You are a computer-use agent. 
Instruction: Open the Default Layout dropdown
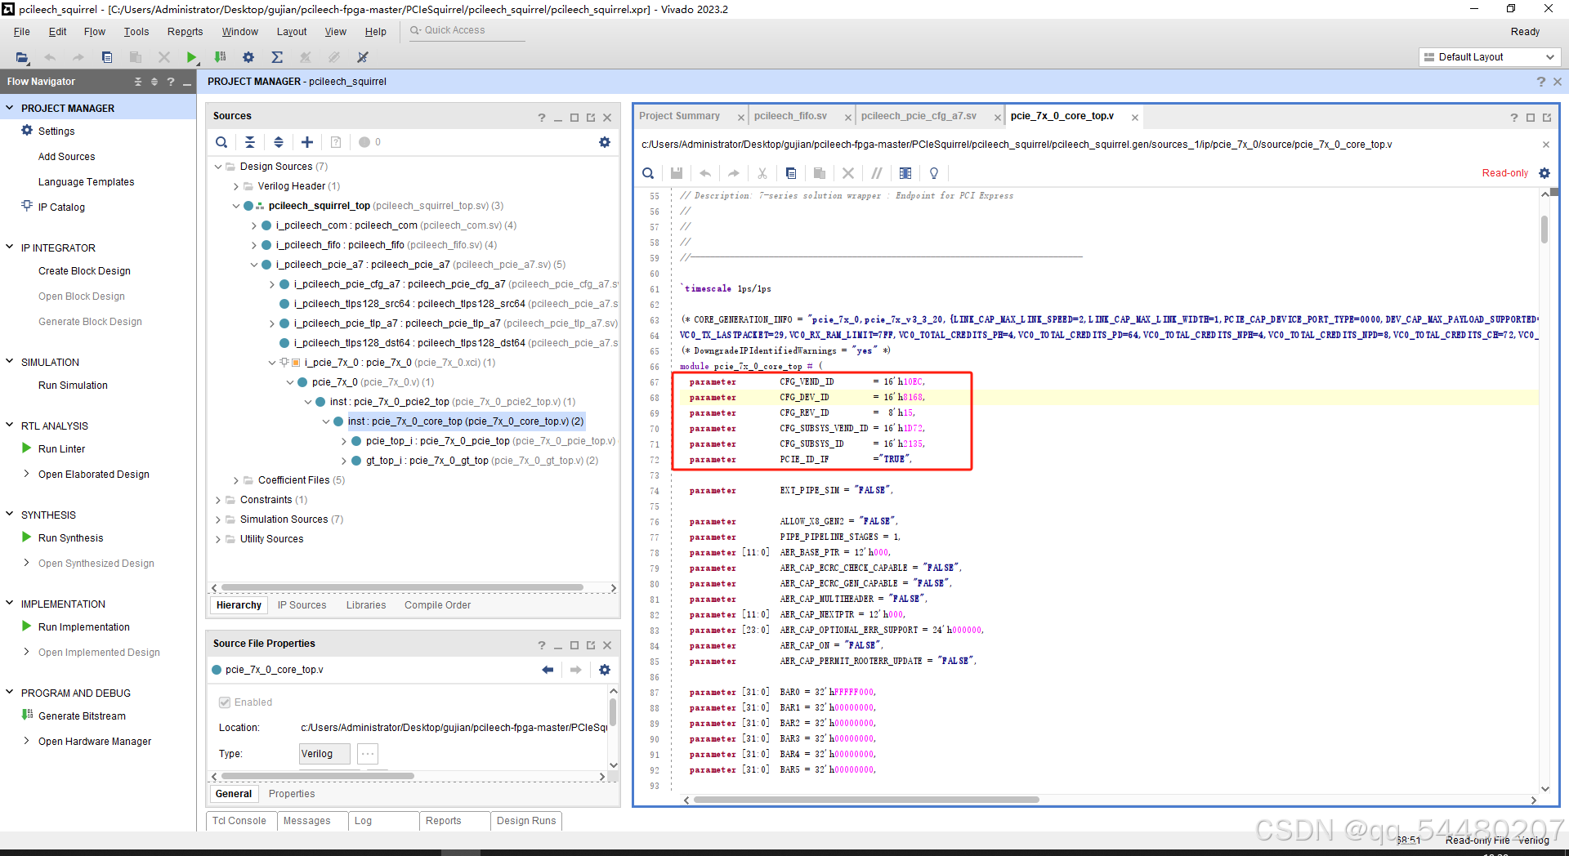(1490, 57)
